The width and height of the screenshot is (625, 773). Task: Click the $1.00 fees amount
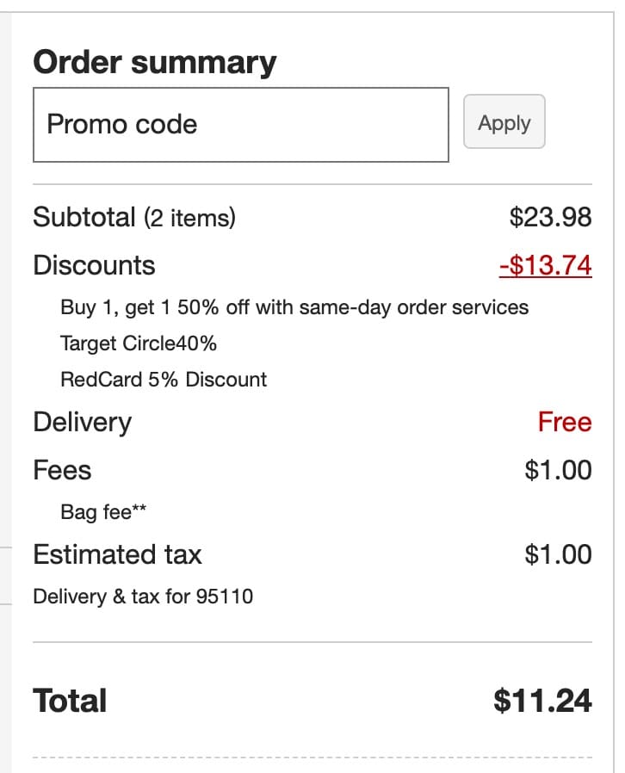(x=558, y=470)
